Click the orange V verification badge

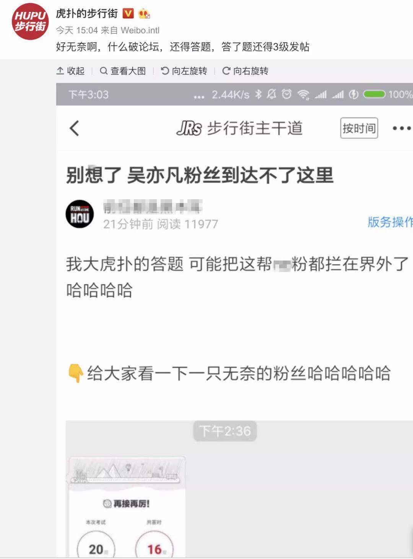(x=128, y=14)
